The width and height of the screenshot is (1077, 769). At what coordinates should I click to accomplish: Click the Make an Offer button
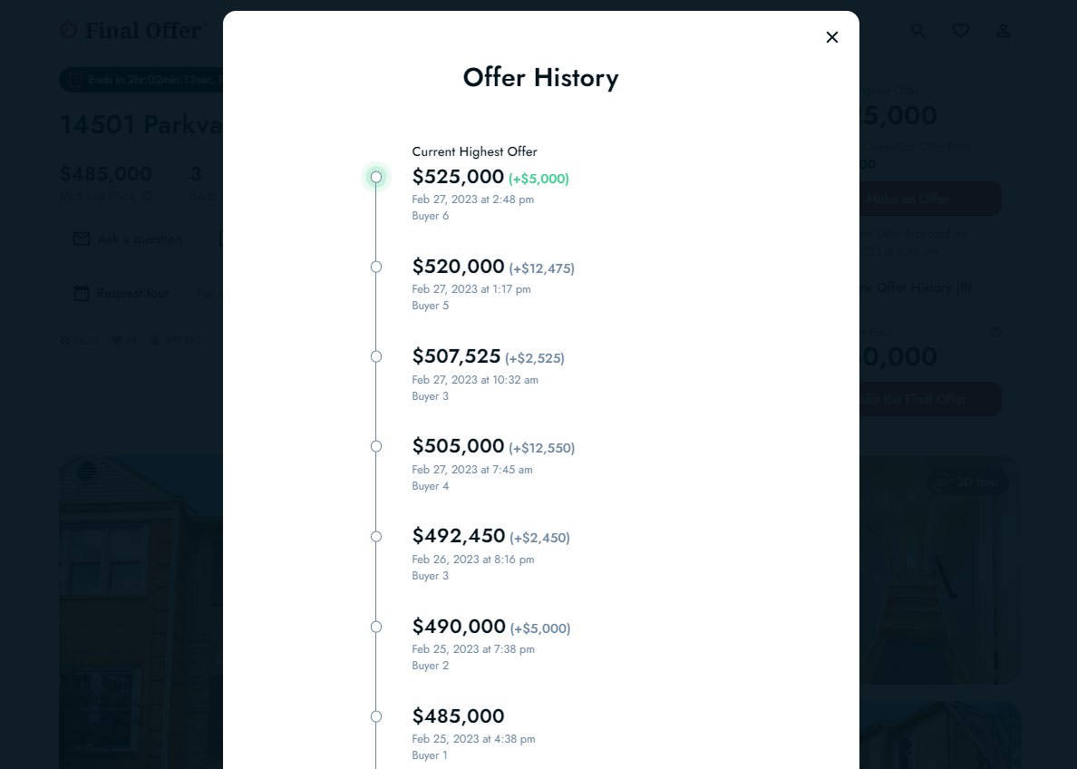click(x=929, y=199)
